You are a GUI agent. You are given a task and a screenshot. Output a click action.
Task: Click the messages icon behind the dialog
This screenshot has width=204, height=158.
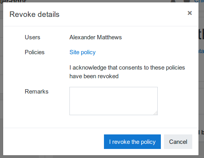187,1
